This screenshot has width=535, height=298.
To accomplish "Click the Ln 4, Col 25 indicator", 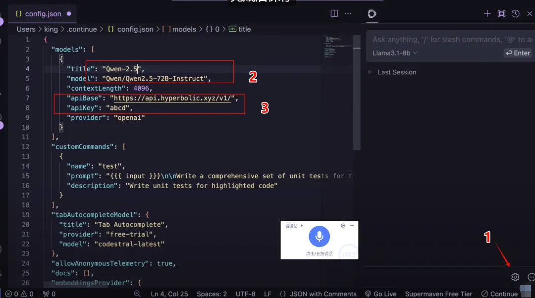I will 169,294.
